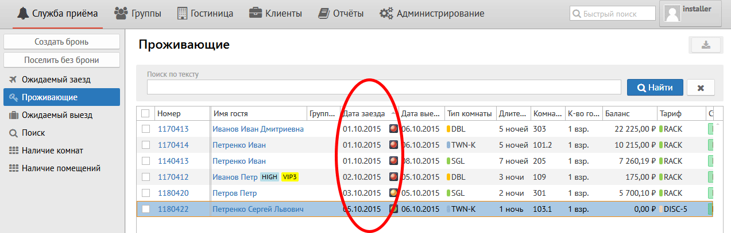Viewport: 731px width, 233px height.
Task: Click the balance cell 22 225,00 ₽
Action: tap(635, 129)
